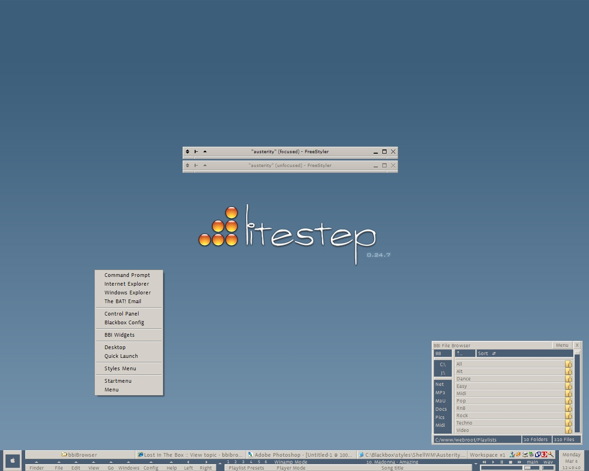
Task: Click the folder icon on Dance row
Action: click(x=568, y=379)
